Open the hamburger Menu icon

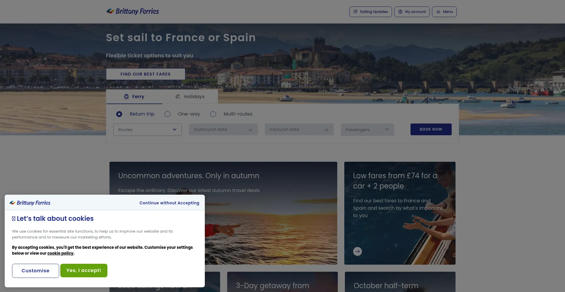(x=438, y=12)
